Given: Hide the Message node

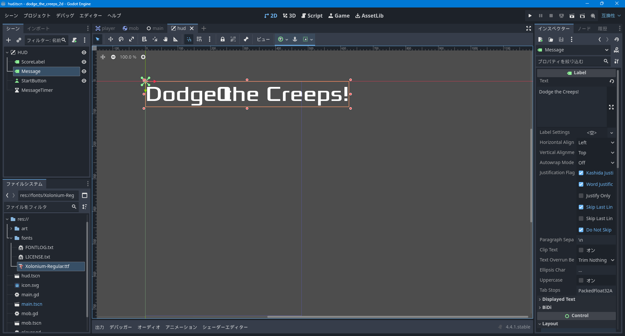Looking at the screenshot, I should coord(84,71).
